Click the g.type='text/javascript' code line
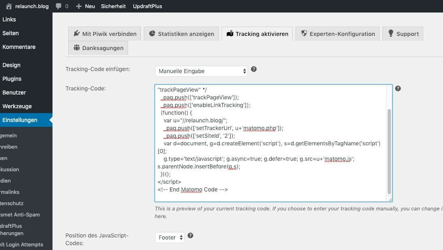The height and width of the screenshot is (250, 443). click(259, 159)
